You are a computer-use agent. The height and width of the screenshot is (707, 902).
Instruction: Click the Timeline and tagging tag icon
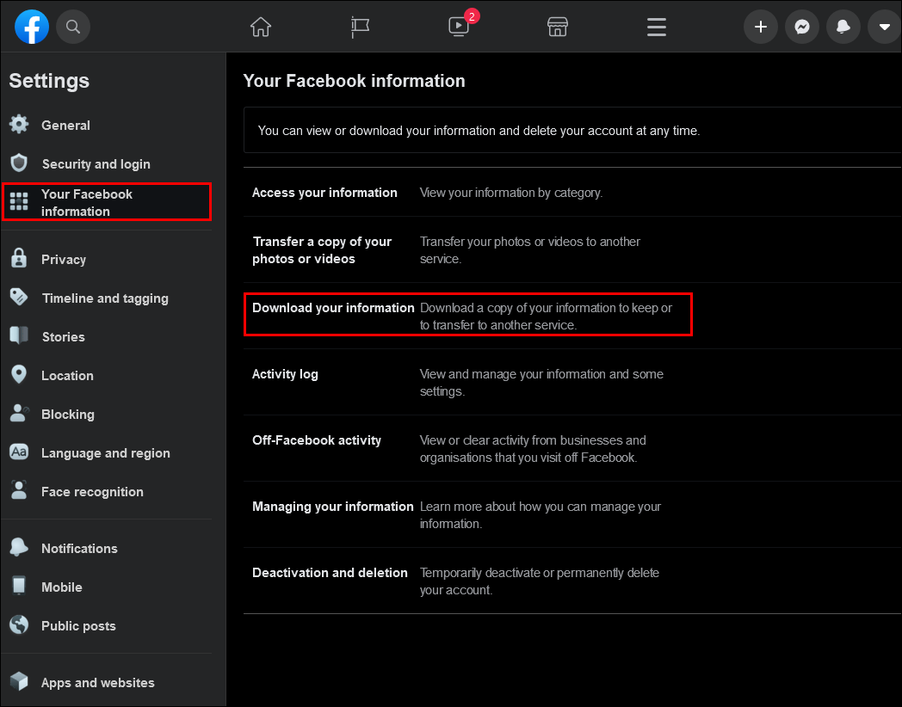(19, 298)
